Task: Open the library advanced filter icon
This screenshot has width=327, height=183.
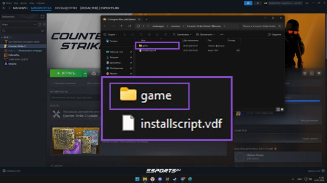Action: 43,30
